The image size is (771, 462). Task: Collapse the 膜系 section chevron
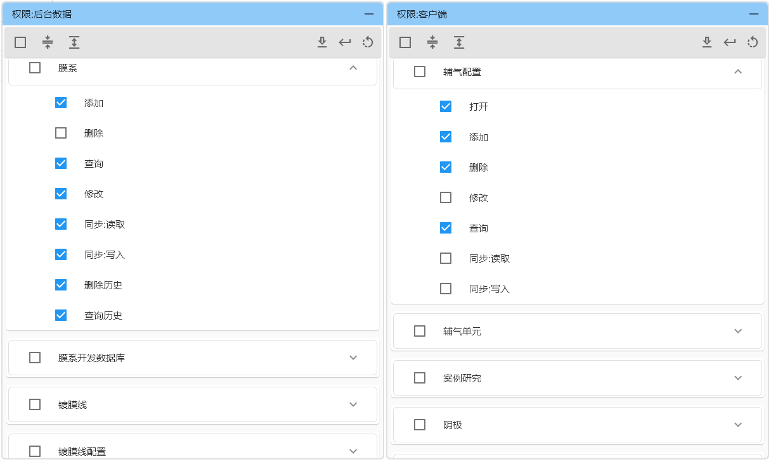click(353, 68)
